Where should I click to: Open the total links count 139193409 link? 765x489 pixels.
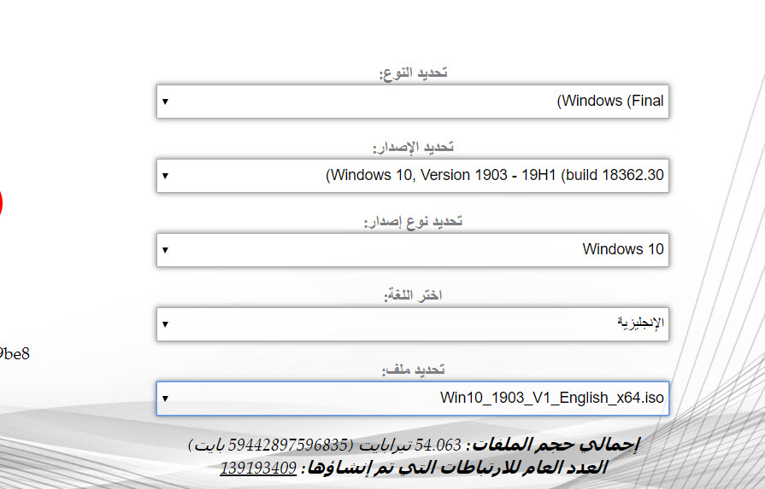click(258, 468)
